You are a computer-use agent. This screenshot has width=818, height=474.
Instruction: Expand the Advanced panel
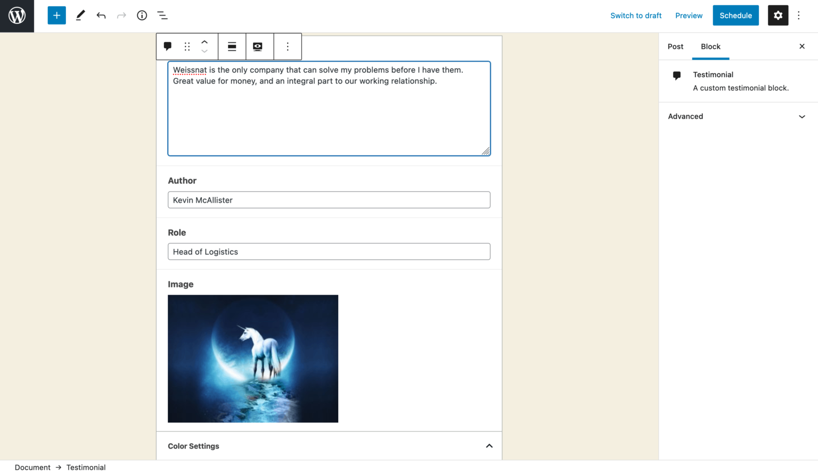point(738,117)
